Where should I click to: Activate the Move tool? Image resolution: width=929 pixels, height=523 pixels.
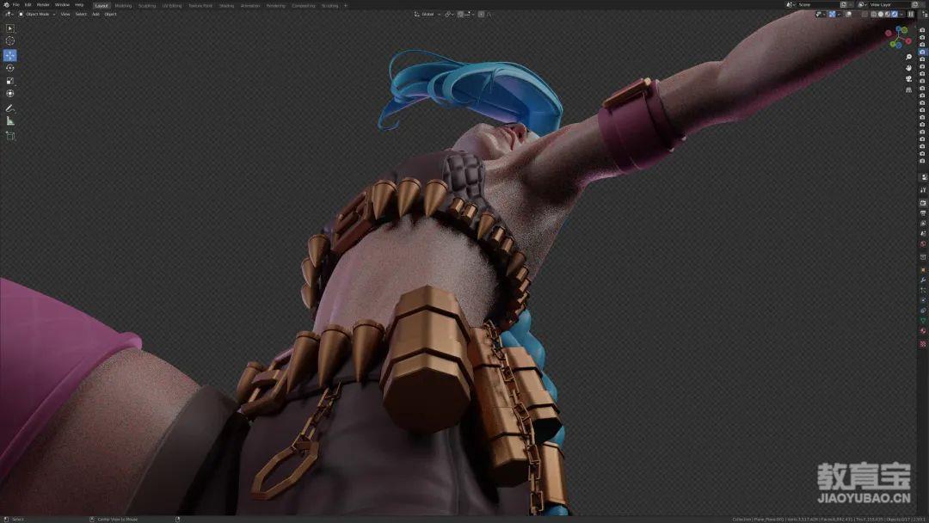click(x=10, y=55)
